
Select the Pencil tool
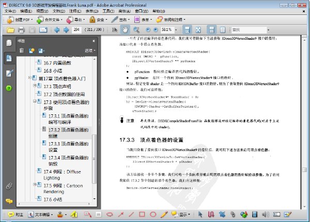164,214
